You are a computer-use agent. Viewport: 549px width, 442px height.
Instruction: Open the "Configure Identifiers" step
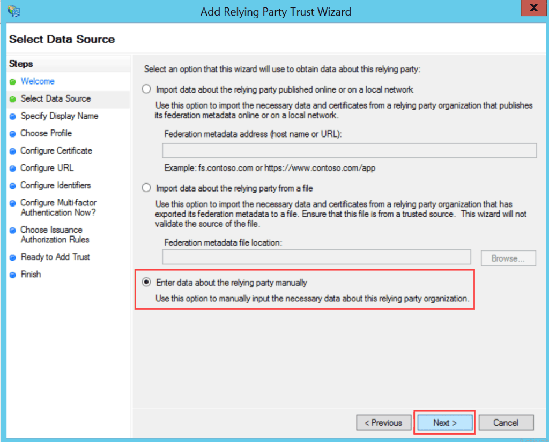[56, 185]
